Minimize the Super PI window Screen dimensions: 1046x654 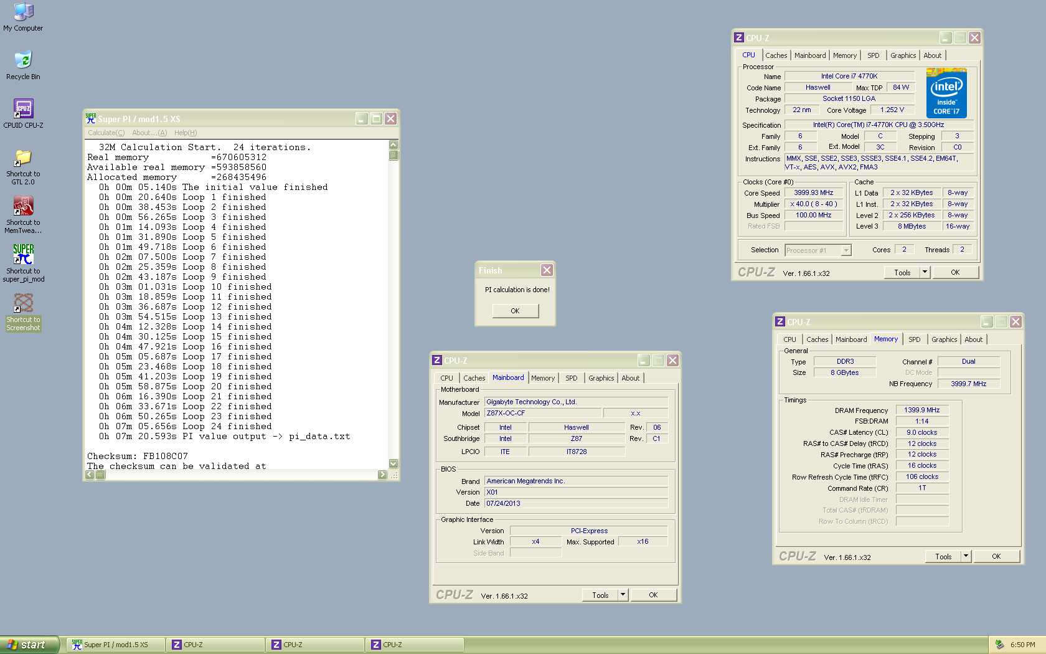click(362, 118)
